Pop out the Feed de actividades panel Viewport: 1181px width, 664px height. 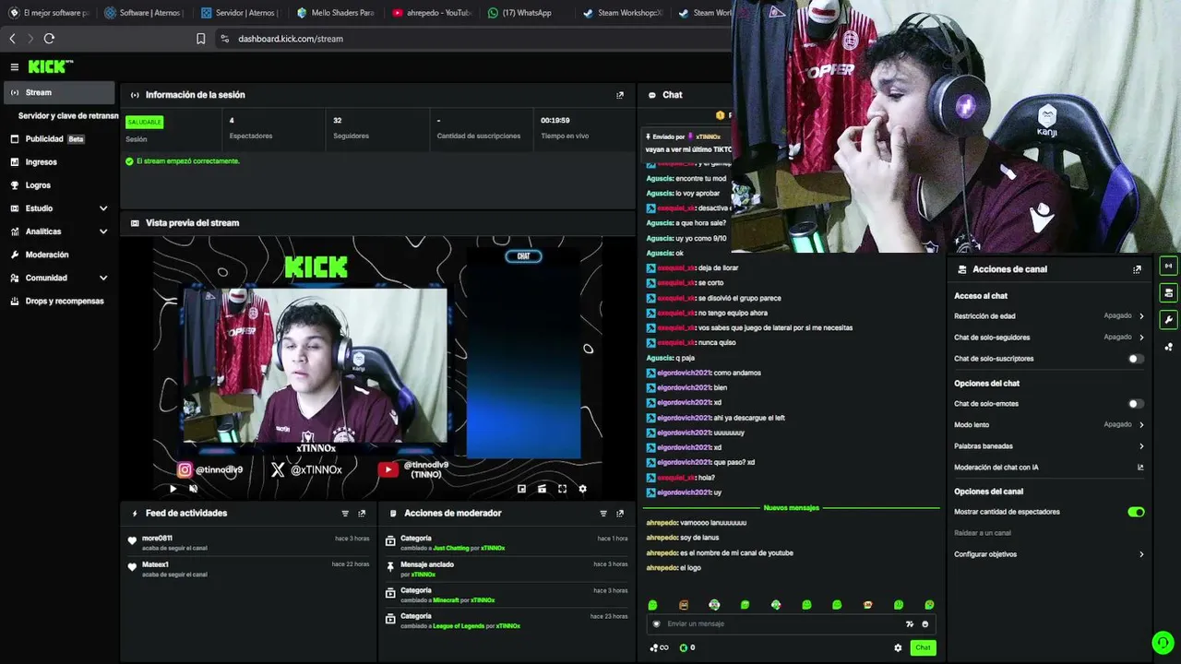(362, 514)
